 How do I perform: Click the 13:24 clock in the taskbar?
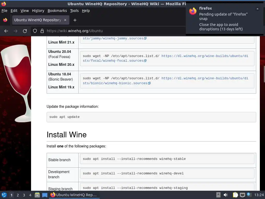point(259,195)
